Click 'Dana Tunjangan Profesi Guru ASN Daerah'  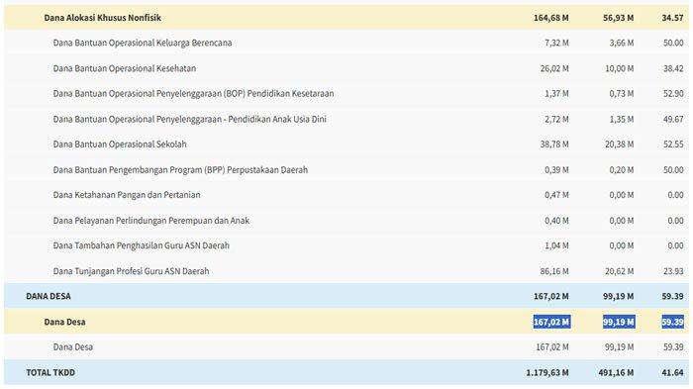click(x=131, y=271)
